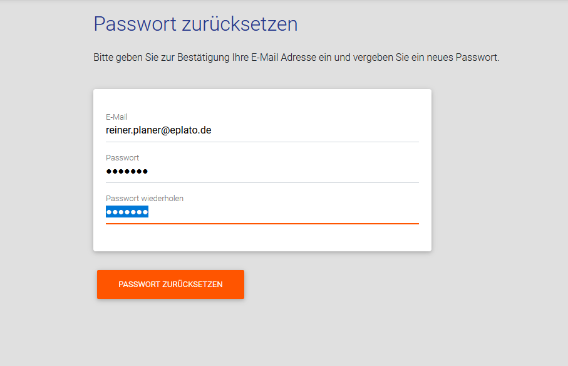Click the gray divider under E-Mail field

(262, 142)
